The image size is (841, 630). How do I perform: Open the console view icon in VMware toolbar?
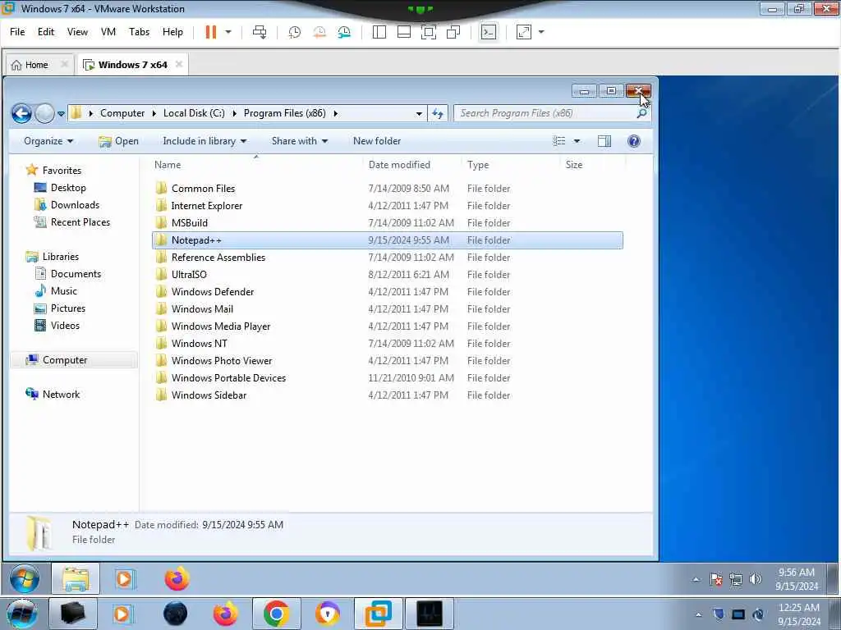[488, 32]
